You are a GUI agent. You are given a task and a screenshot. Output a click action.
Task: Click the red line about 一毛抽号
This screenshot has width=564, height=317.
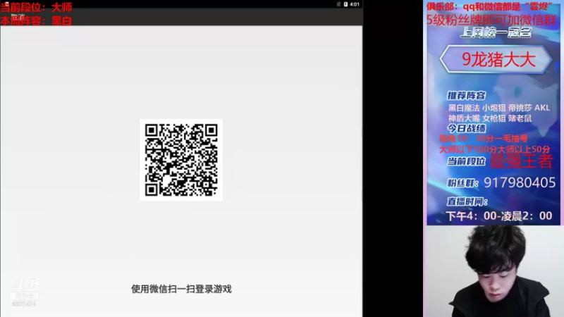pyautogui.click(x=484, y=138)
